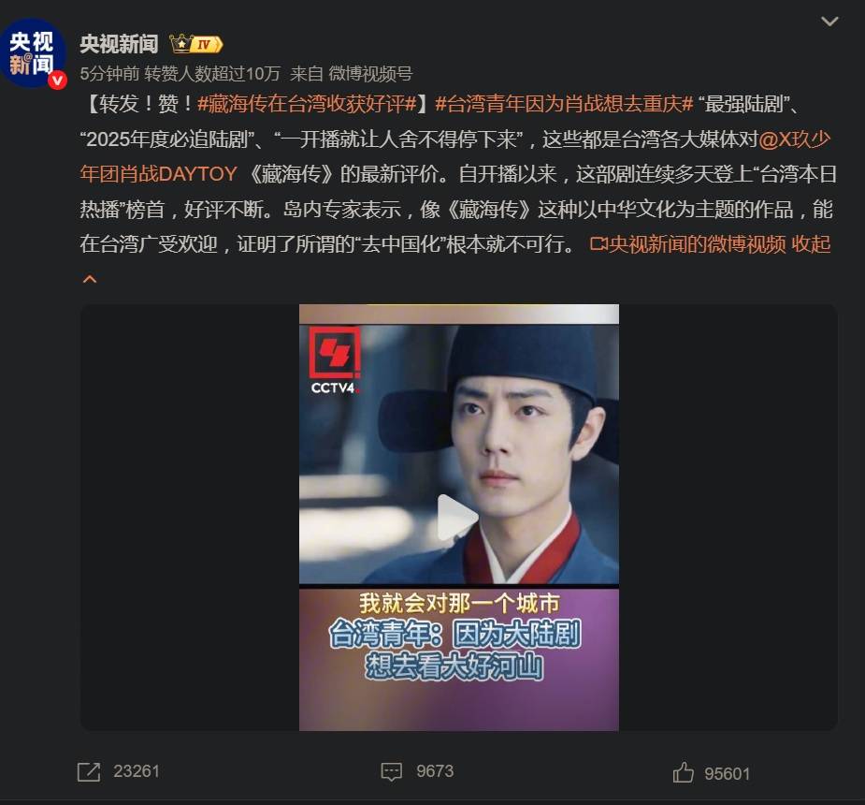
Task: Open the 央视新闻 account name link
Action: point(119,44)
